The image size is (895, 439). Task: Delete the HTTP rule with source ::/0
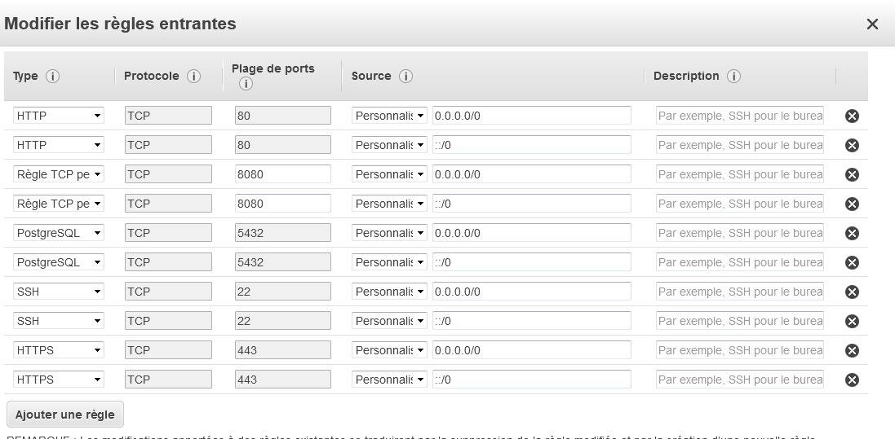click(x=852, y=145)
